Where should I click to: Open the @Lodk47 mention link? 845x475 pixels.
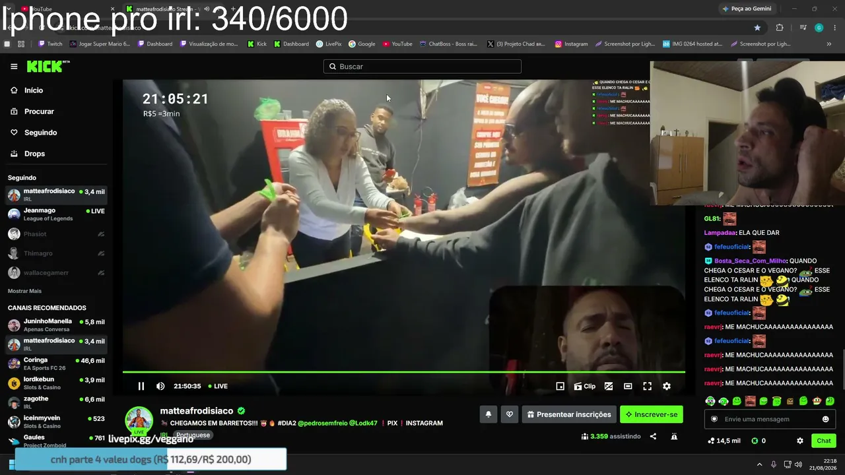(x=363, y=423)
